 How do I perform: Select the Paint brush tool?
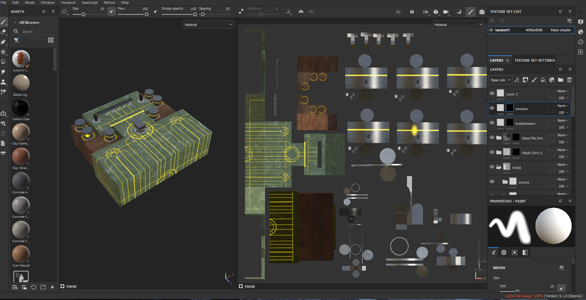[x=4, y=23]
